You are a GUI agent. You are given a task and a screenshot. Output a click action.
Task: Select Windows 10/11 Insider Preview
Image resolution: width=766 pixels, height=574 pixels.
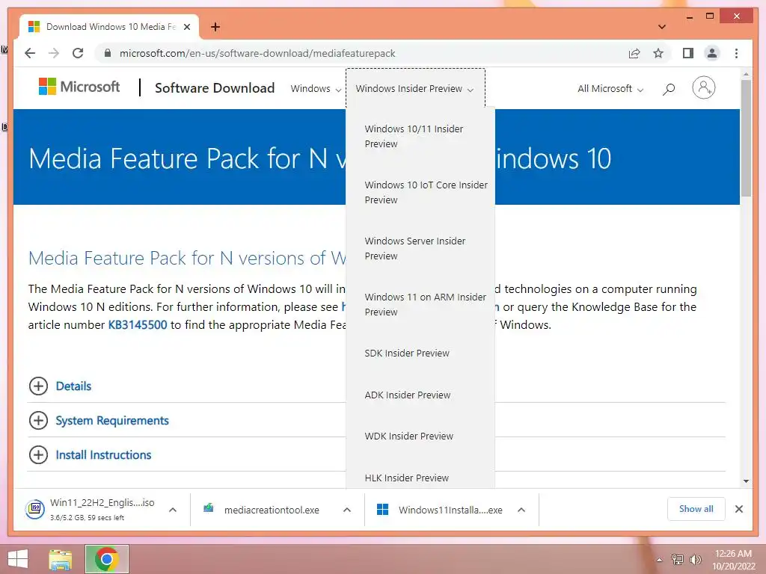420,136
